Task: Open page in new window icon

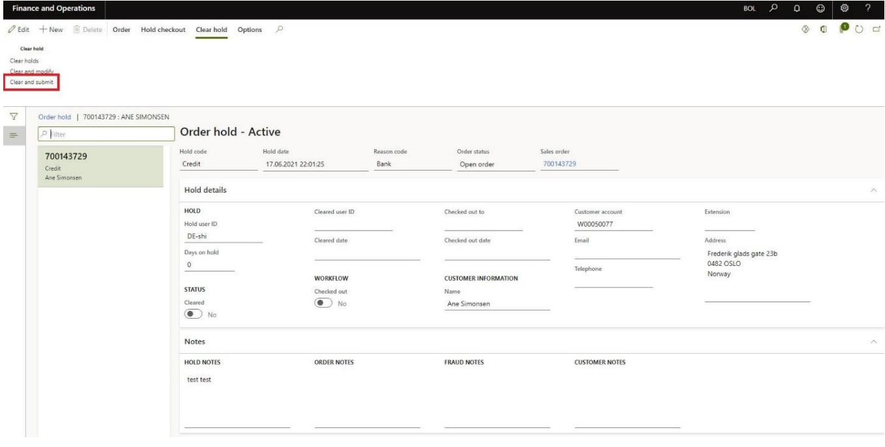Action: tap(877, 30)
